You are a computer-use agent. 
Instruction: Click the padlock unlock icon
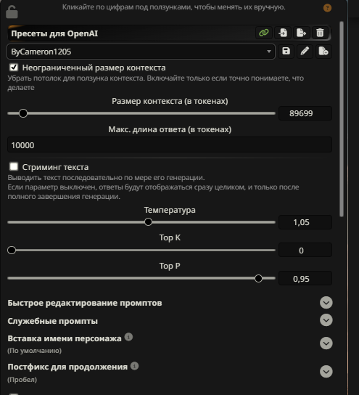coord(12,12)
